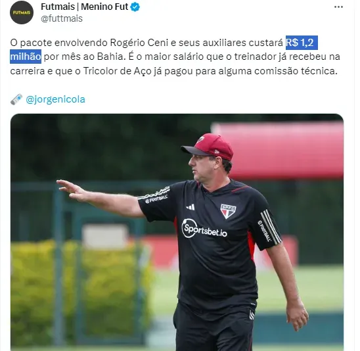
Task: Click the highlighted text R$ 1,2
Action: point(302,43)
